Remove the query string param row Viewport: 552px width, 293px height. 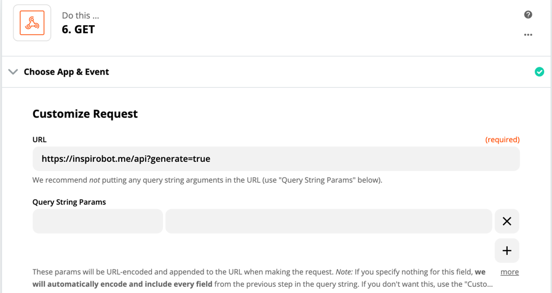coord(507,221)
